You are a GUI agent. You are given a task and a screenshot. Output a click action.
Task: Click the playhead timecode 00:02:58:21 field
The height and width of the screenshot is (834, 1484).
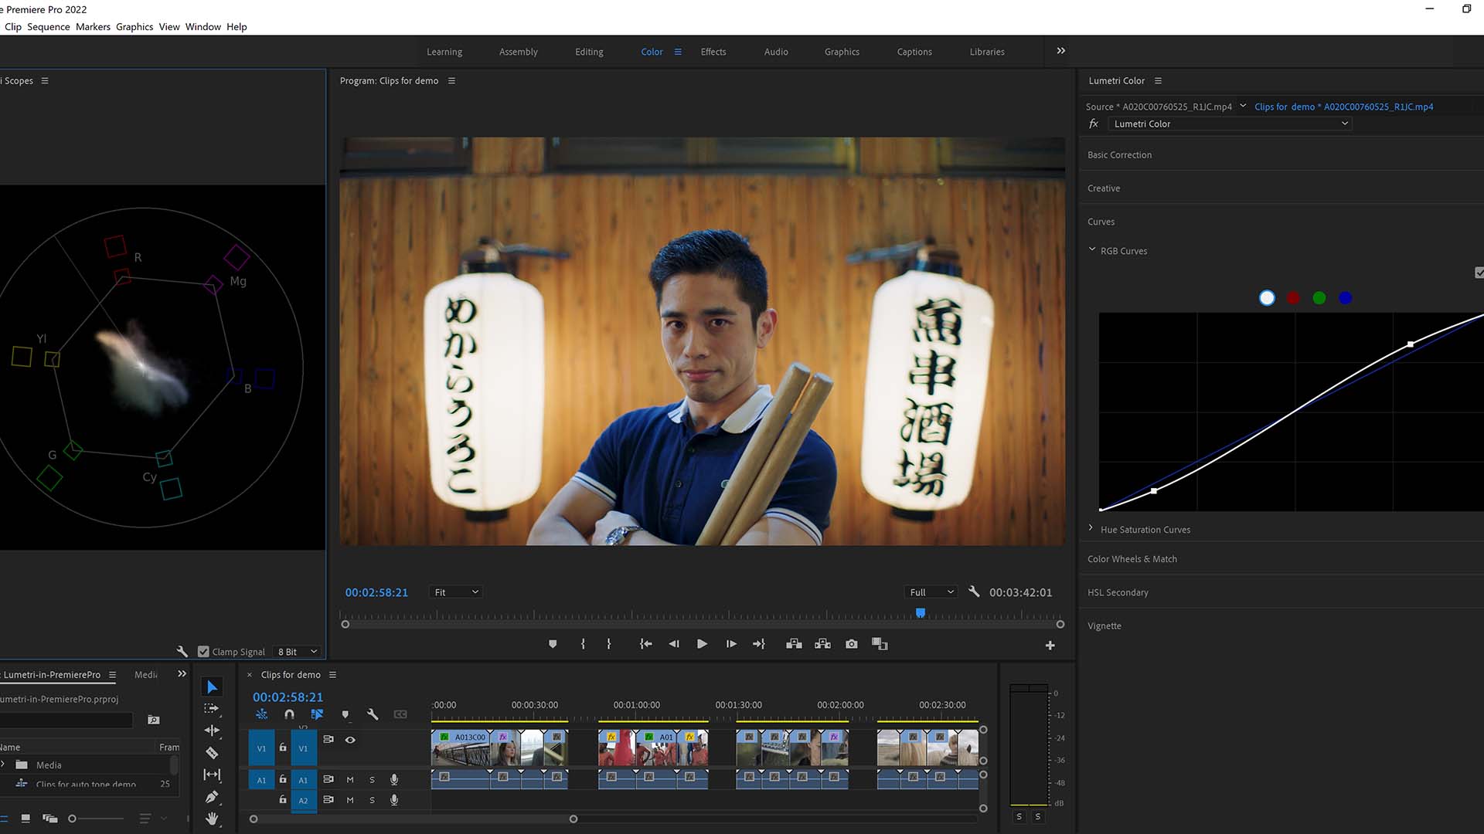tap(288, 696)
